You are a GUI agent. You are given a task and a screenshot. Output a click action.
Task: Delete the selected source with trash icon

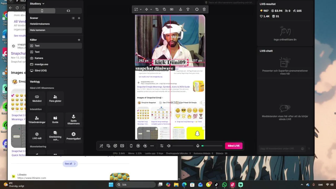coord(204,9)
